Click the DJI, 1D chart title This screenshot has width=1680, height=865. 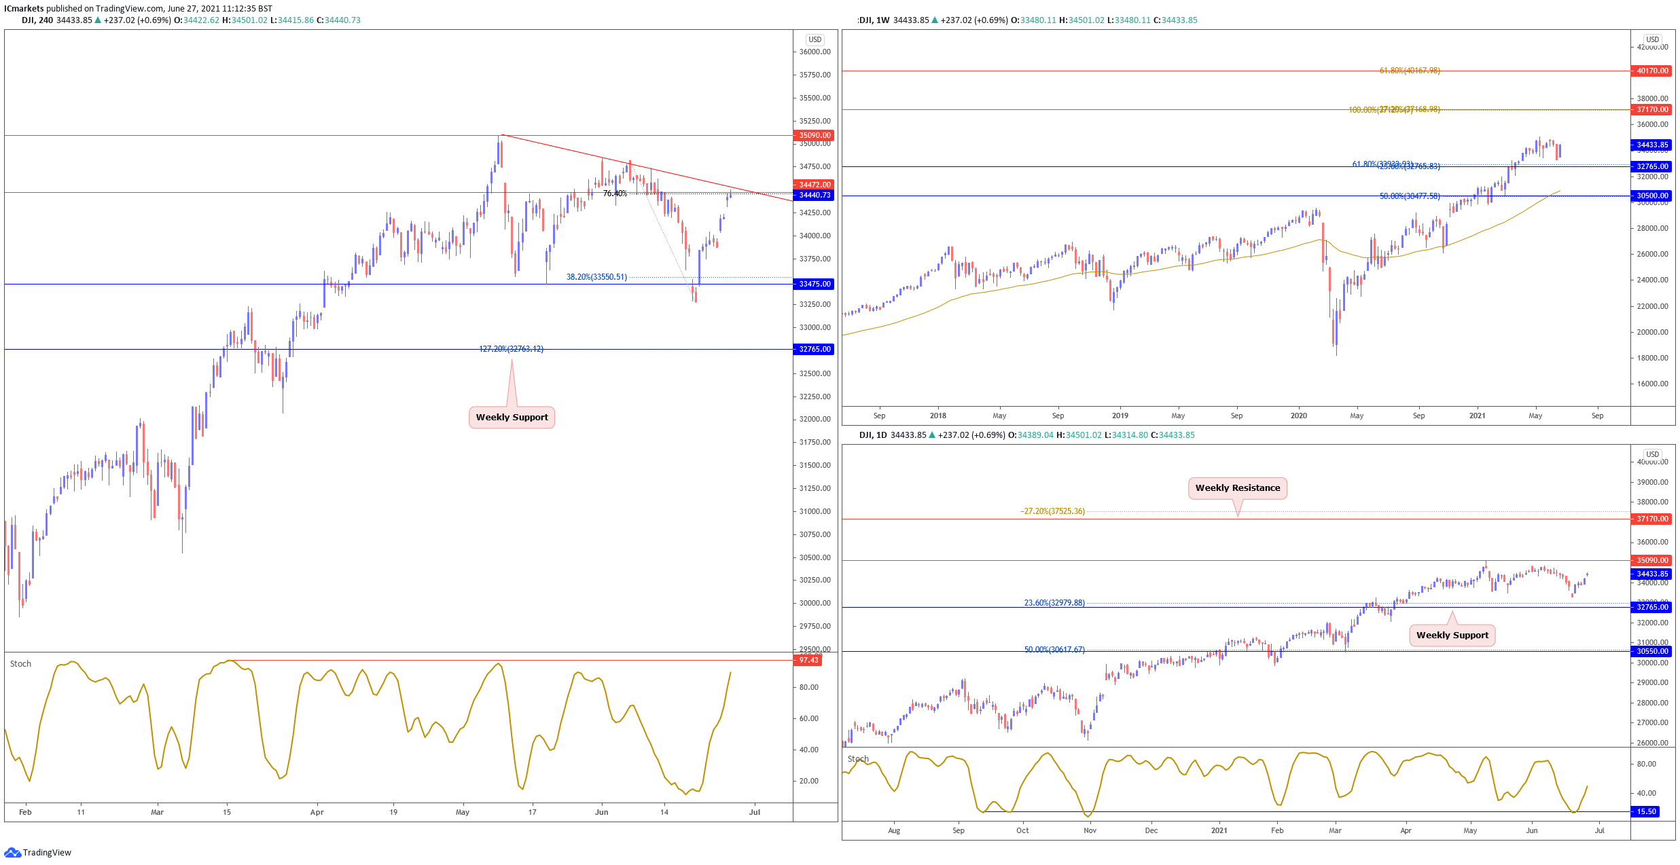(x=873, y=435)
